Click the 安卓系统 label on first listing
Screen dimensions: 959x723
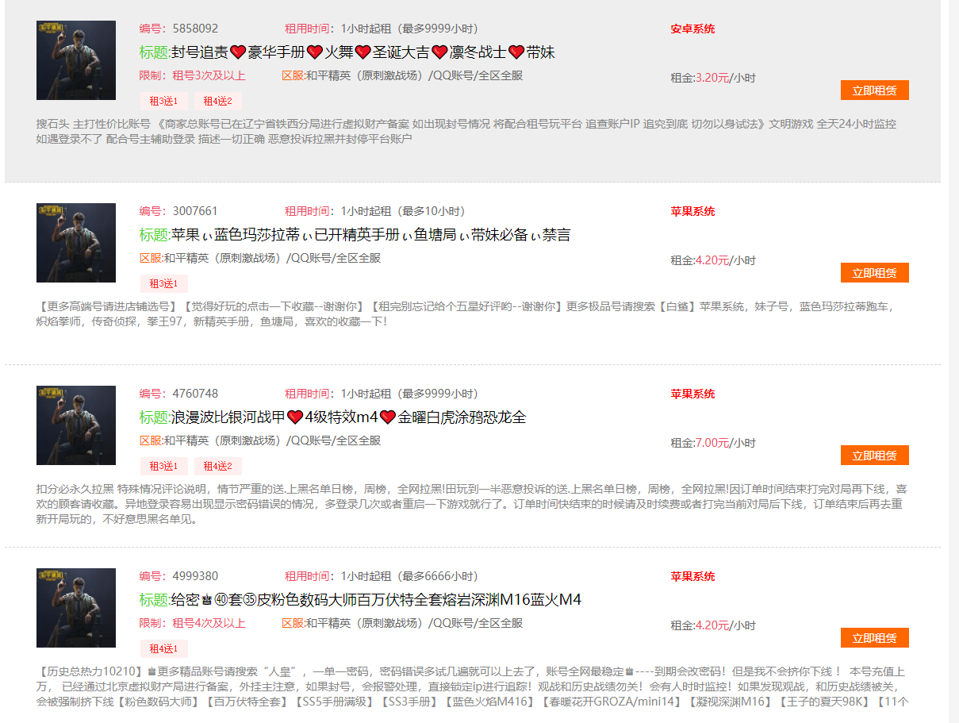(692, 29)
